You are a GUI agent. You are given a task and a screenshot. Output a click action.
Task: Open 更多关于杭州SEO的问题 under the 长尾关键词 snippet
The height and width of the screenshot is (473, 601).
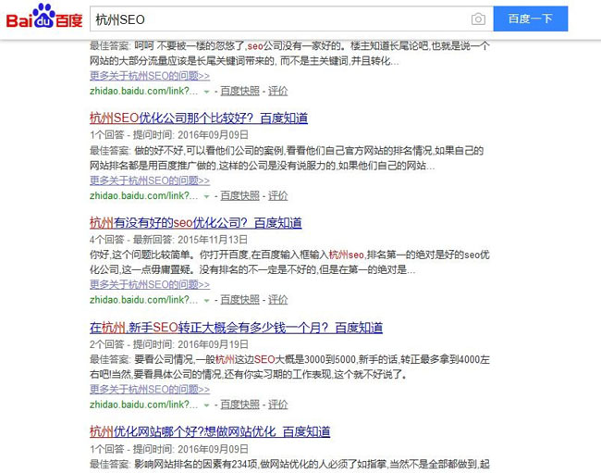pos(150,76)
